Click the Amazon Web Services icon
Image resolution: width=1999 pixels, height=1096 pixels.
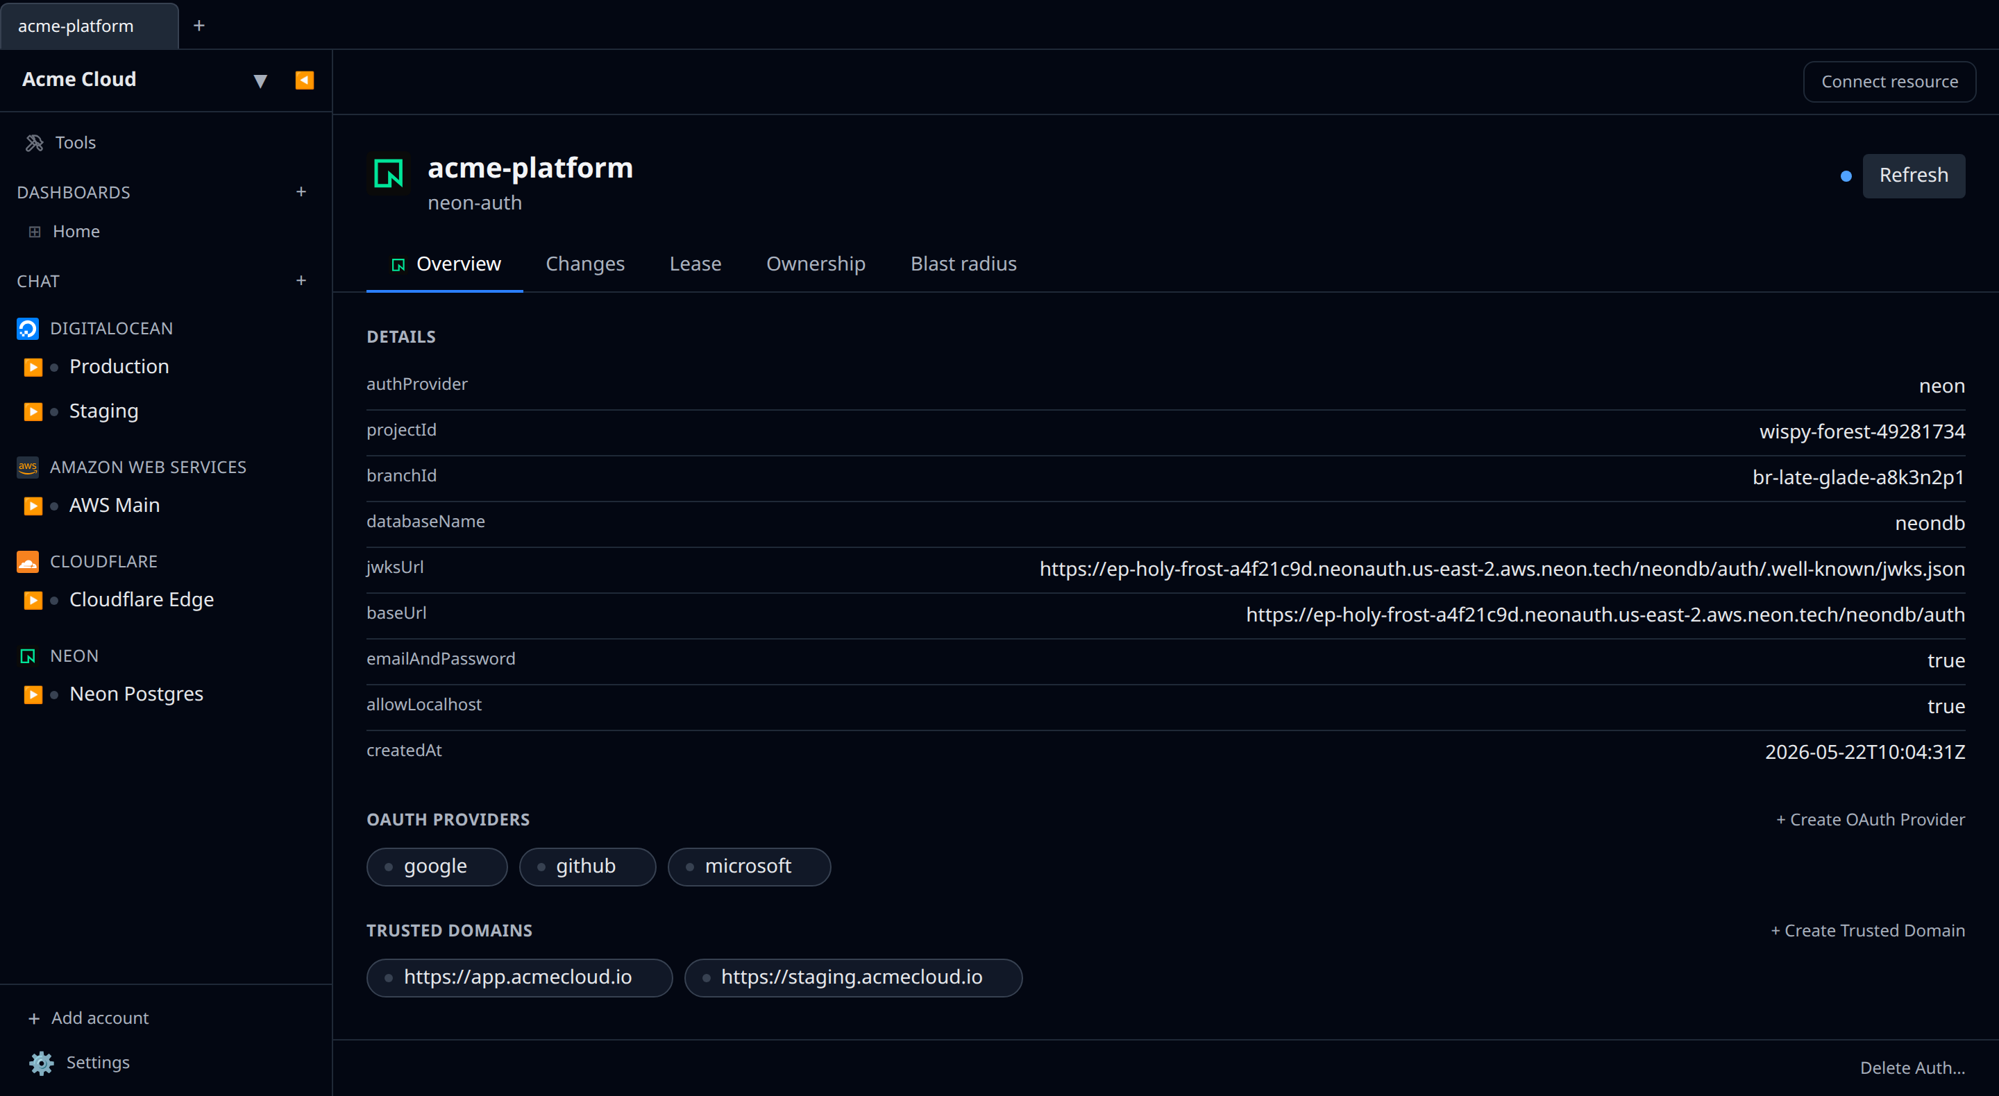tap(28, 467)
